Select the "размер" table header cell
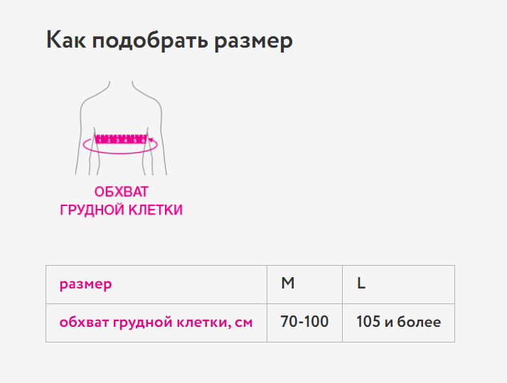 tap(156, 284)
